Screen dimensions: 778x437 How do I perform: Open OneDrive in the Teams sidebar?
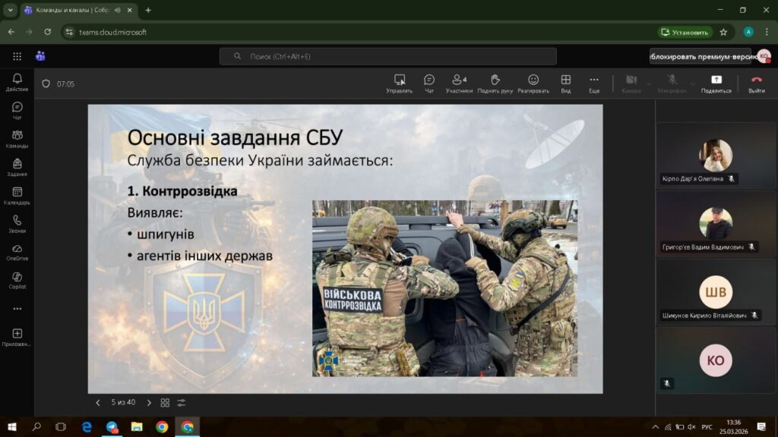pyautogui.click(x=17, y=252)
